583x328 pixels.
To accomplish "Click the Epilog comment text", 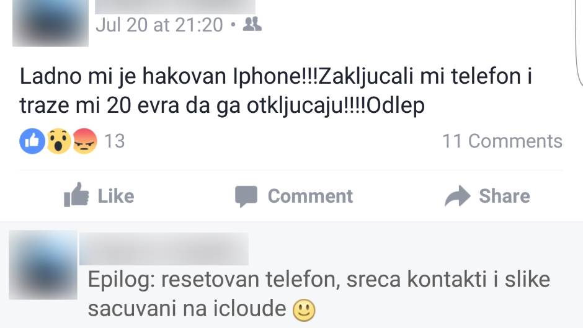I will (319, 294).
